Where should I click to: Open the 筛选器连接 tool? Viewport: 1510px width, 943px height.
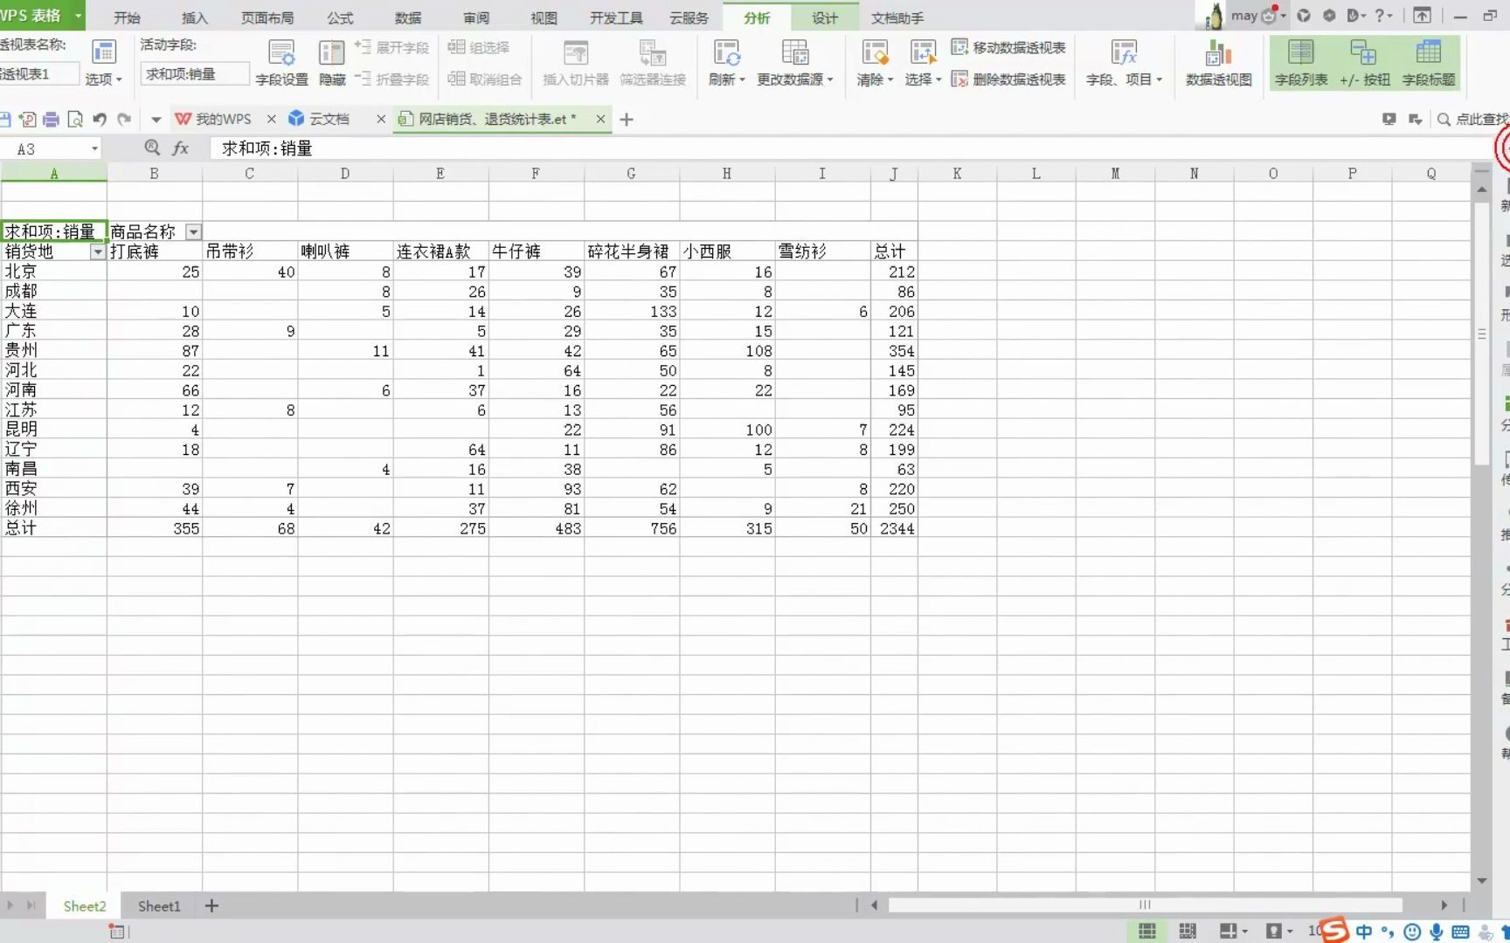coord(651,62)
